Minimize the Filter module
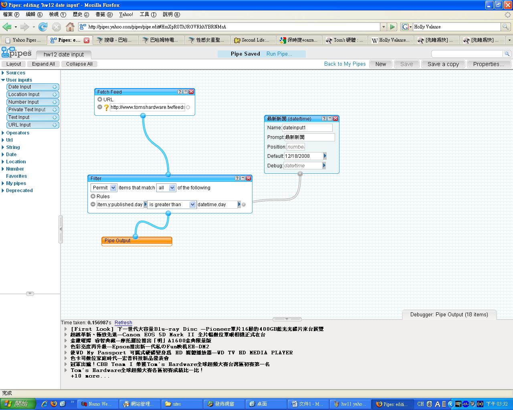The width and height of the screenshot is (513, 410). pyautogui.click(x=243, y=178)
